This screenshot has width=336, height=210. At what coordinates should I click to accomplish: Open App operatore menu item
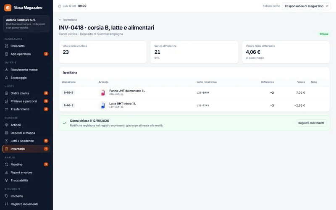(x=26, y=54)
